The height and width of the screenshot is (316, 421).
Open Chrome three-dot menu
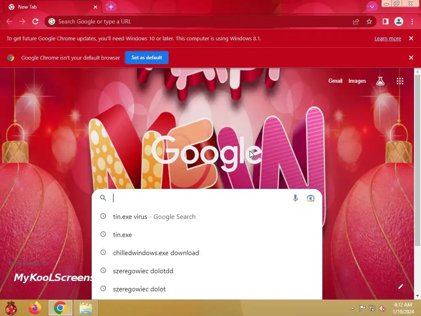point(412,21)
